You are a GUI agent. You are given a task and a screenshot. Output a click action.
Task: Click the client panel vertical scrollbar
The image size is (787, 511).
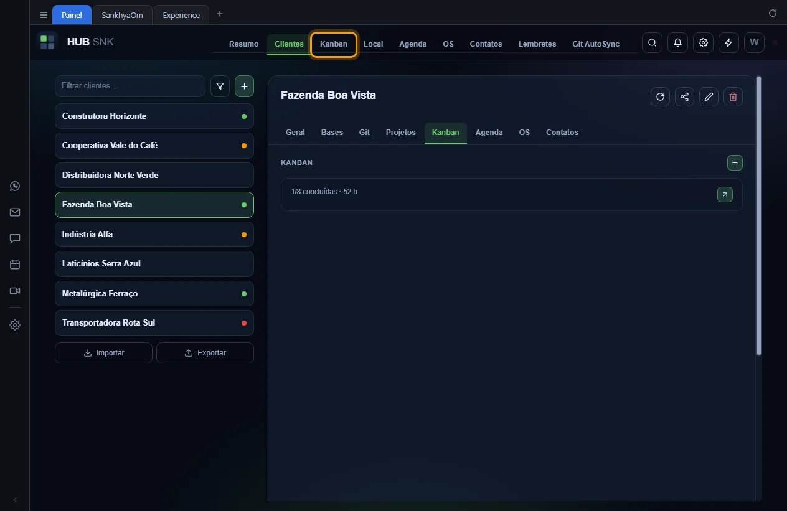pyautogui.click(x=758, y=215)
